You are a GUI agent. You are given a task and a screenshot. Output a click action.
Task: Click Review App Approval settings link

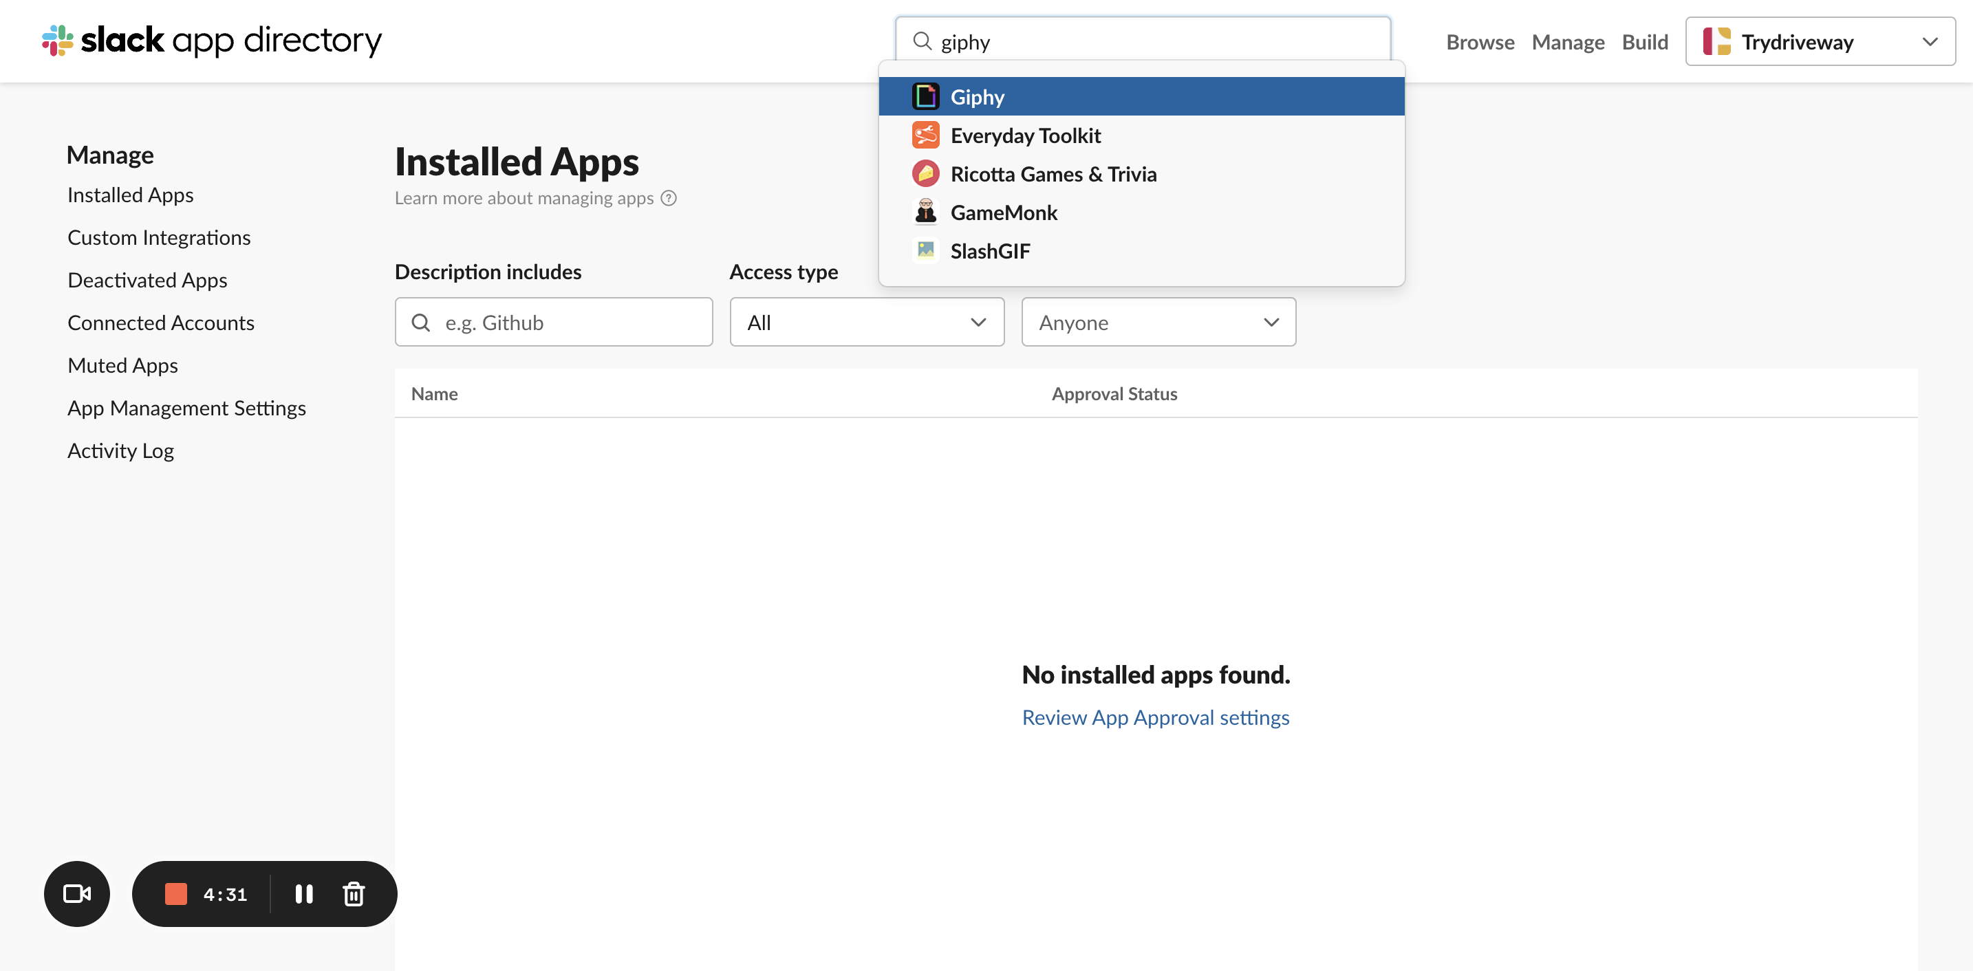(x=1155, y=717)
